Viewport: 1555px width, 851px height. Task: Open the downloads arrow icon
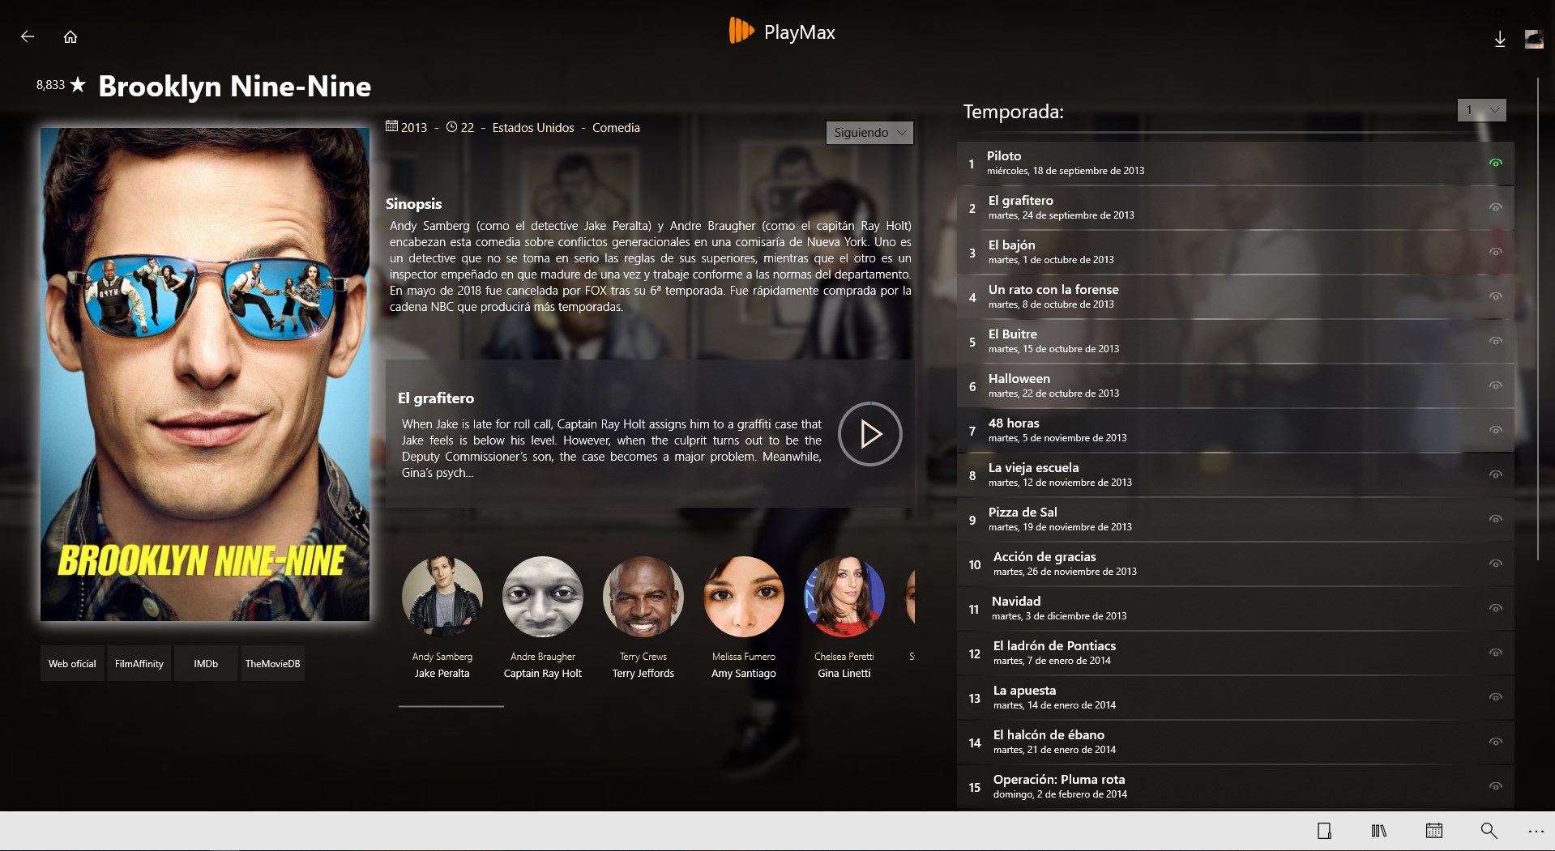(x=1500, y=39)
